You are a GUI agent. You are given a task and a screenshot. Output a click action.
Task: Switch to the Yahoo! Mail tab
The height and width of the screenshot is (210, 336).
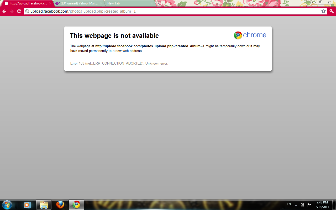79,3
